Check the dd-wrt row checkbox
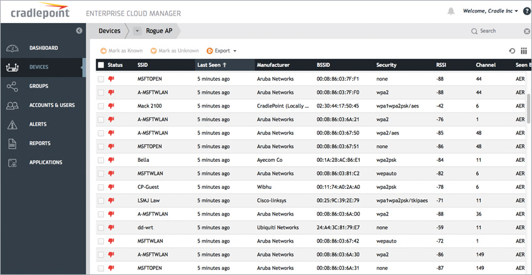 point(101,228)
